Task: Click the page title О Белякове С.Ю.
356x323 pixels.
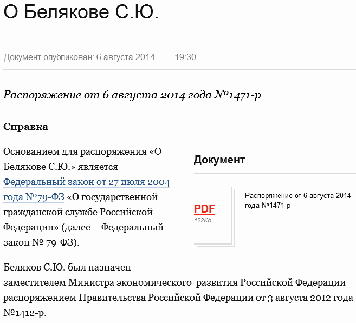Action: 81,12
